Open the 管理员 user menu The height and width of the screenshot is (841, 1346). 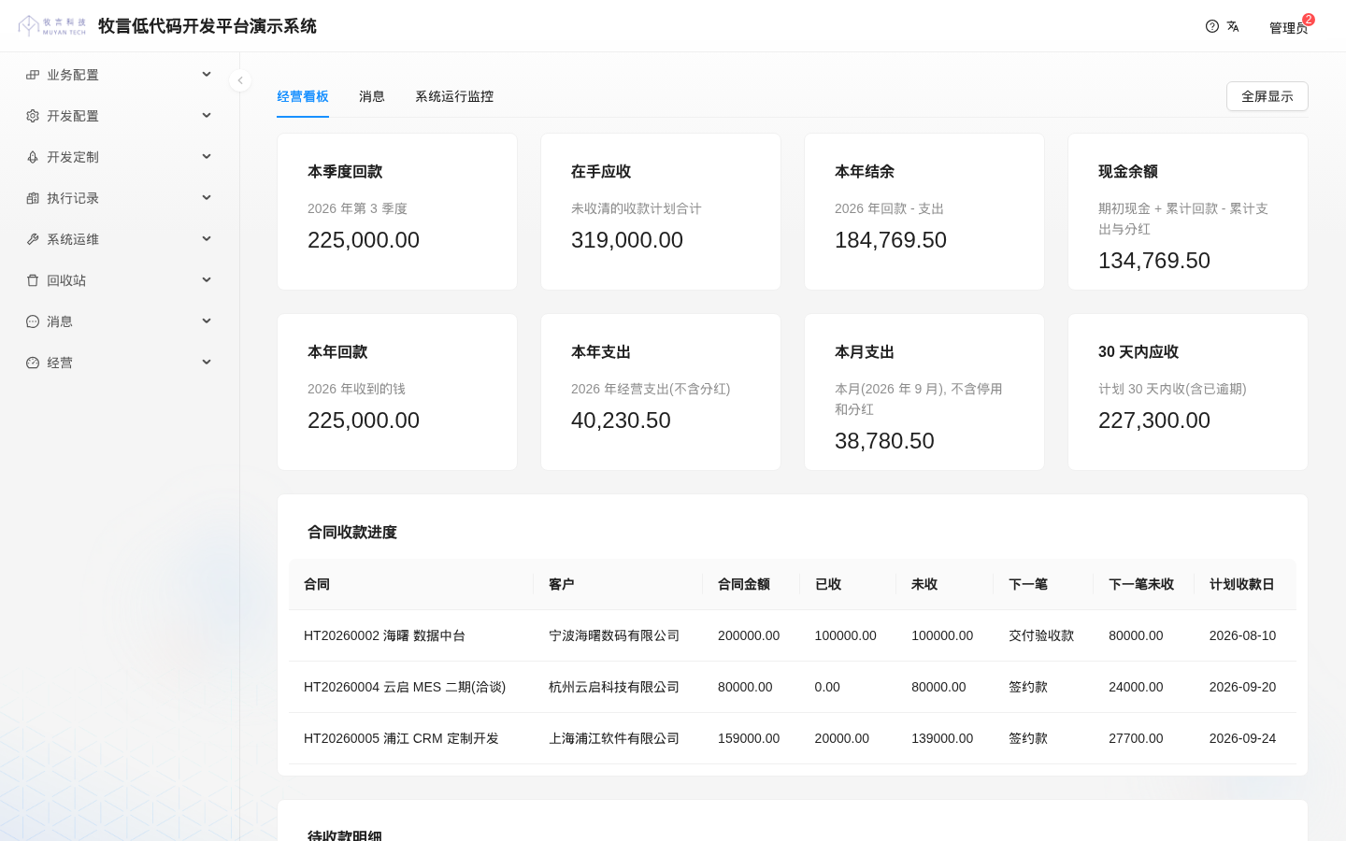[1288, 28]
